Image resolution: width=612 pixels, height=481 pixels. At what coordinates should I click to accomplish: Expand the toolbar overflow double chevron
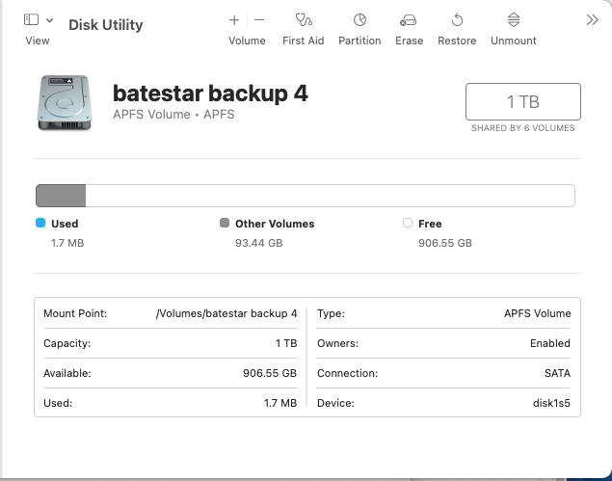(x=592, y=20)
